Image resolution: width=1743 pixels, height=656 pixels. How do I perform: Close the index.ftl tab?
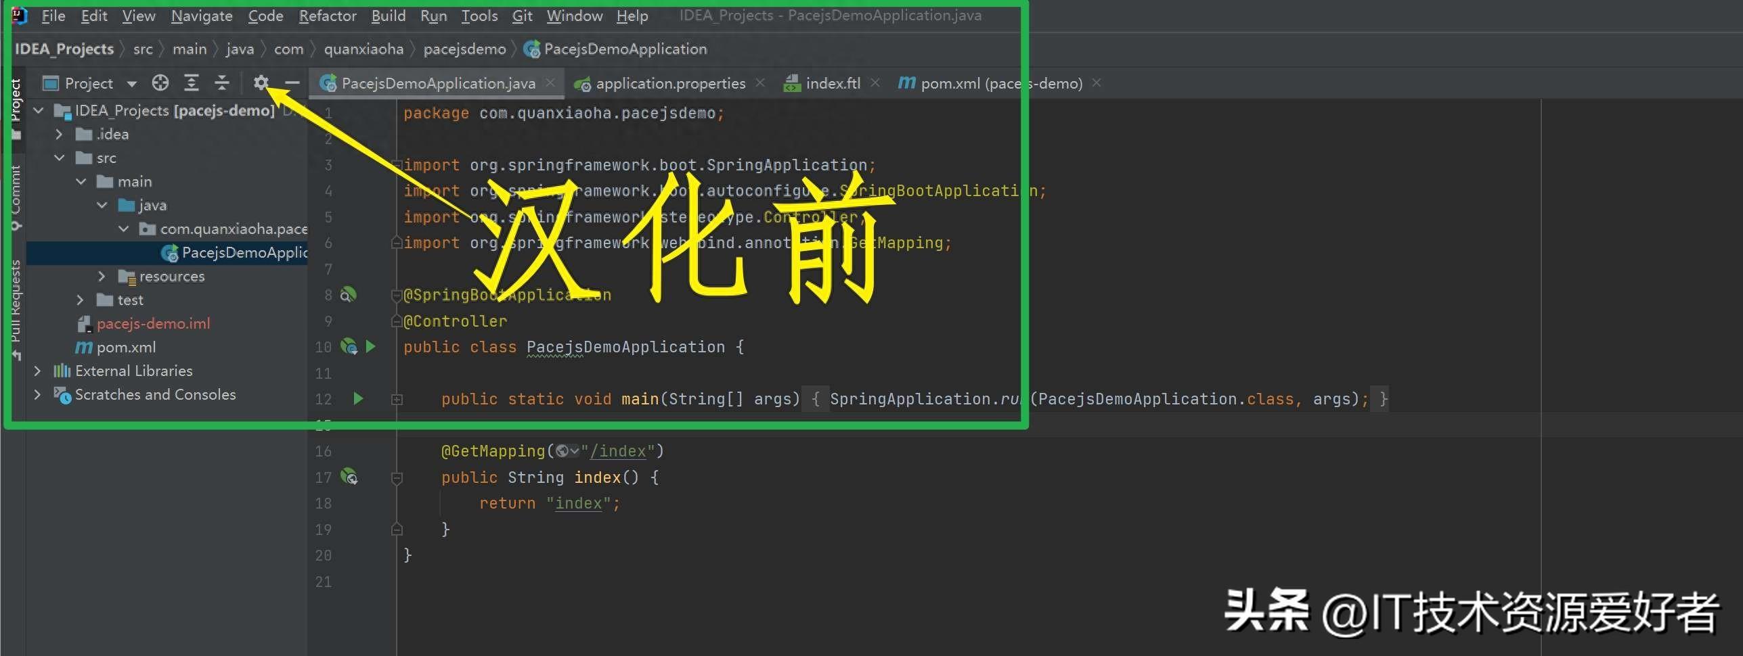click(875, 83)
